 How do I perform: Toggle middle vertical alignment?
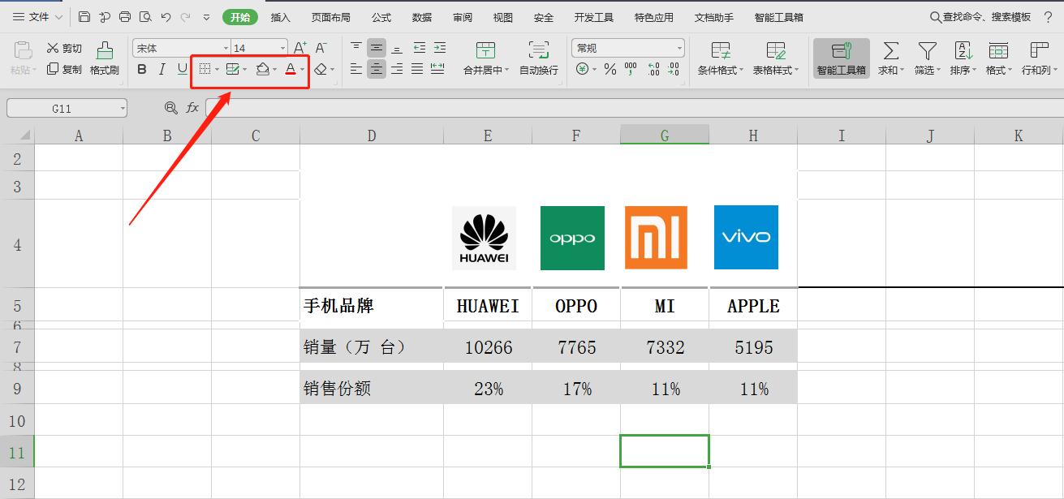click(377, 49)
